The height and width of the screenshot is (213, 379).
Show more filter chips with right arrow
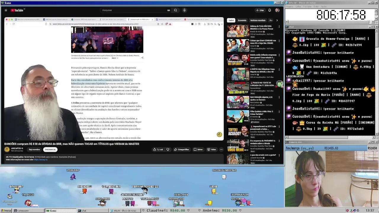[x=277, y=20]
